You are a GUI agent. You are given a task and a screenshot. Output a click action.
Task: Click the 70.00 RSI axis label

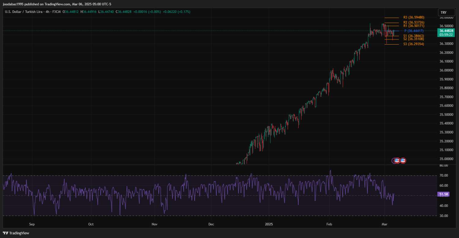pos(444,175)
